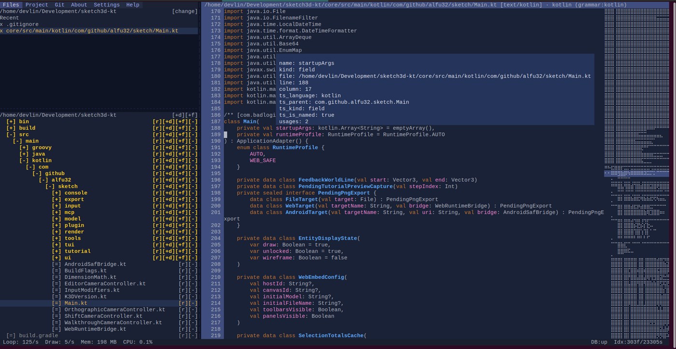This screenshot has height=349, width=676.
Task: Collapse the kotlin folder node
Action: (x=24, y=161)
